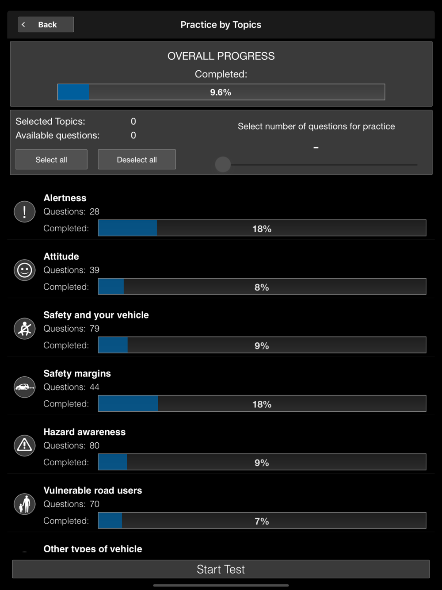Tap the Vulnerable road users pedestrian icon
The width and height of the screenshot is (442, 590).
coord(24,504)
